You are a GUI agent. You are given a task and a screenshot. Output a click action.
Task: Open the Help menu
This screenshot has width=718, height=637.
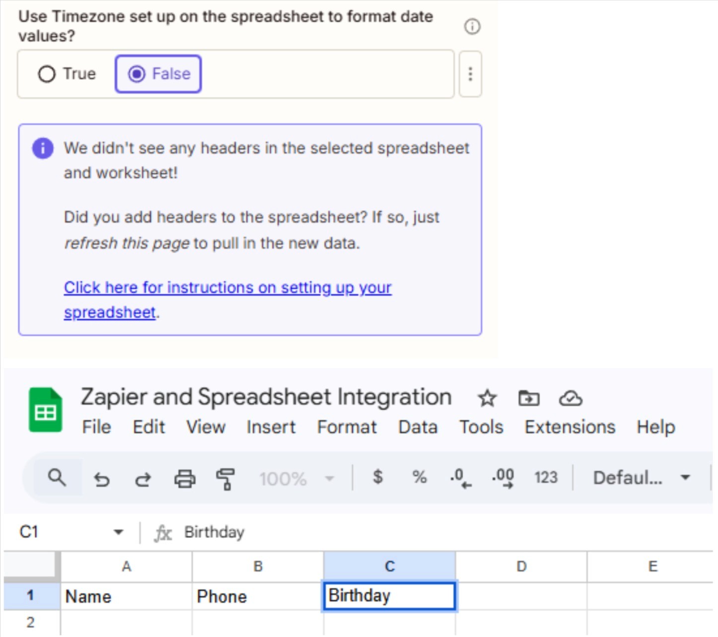click(656, 427)
